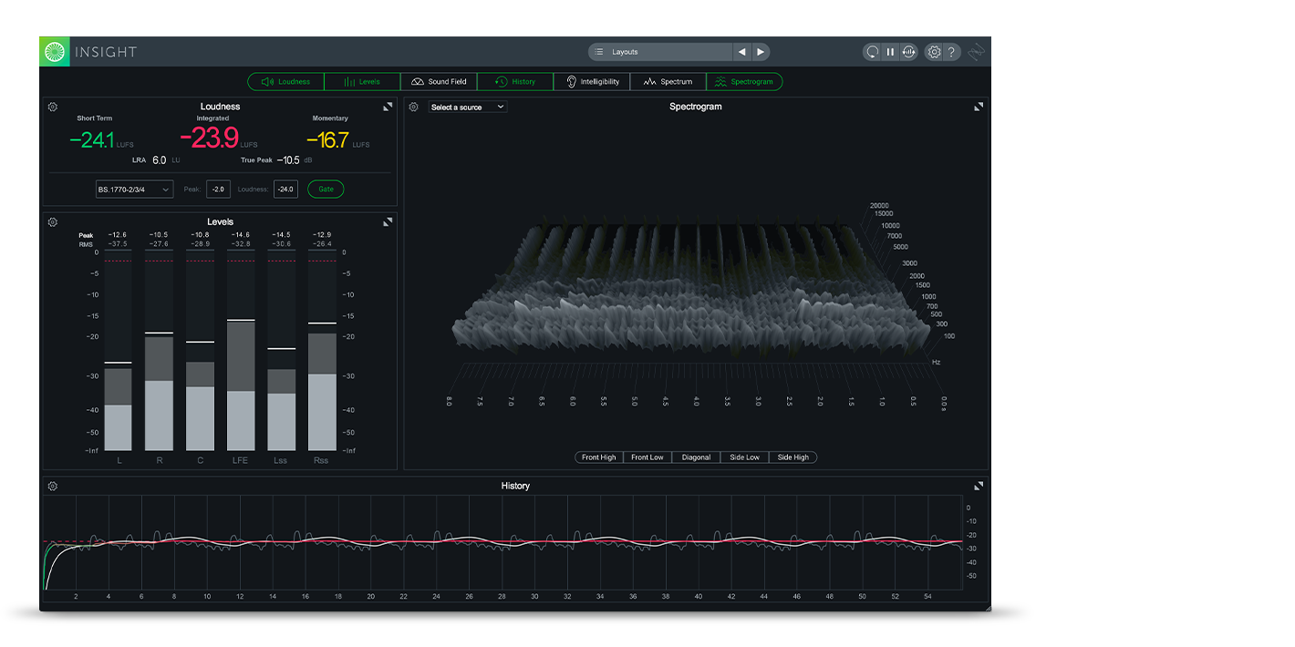Viewport: 1295px width, 647px height.
Task: Click the Integrated -23.9 LUFS readout
Action: coord(219,139)
